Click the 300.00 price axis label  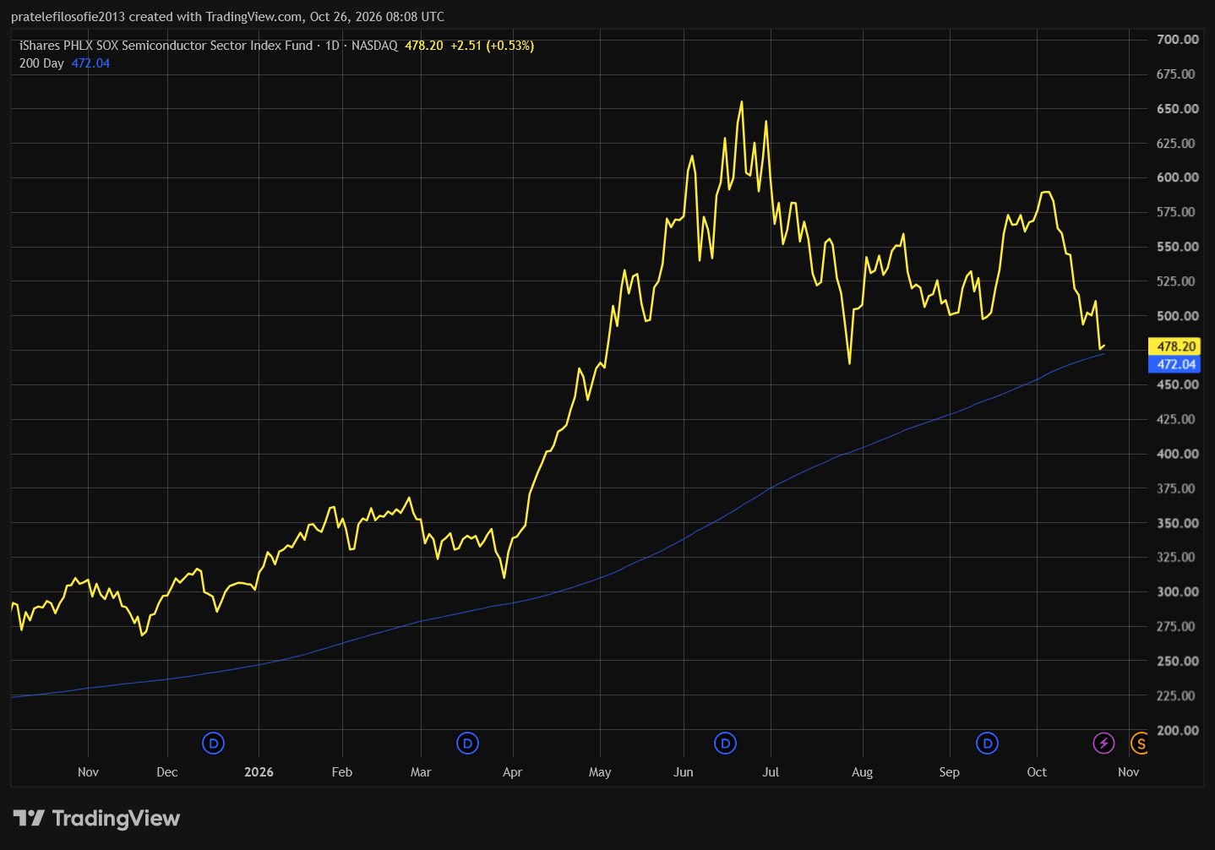[1178, 591]
